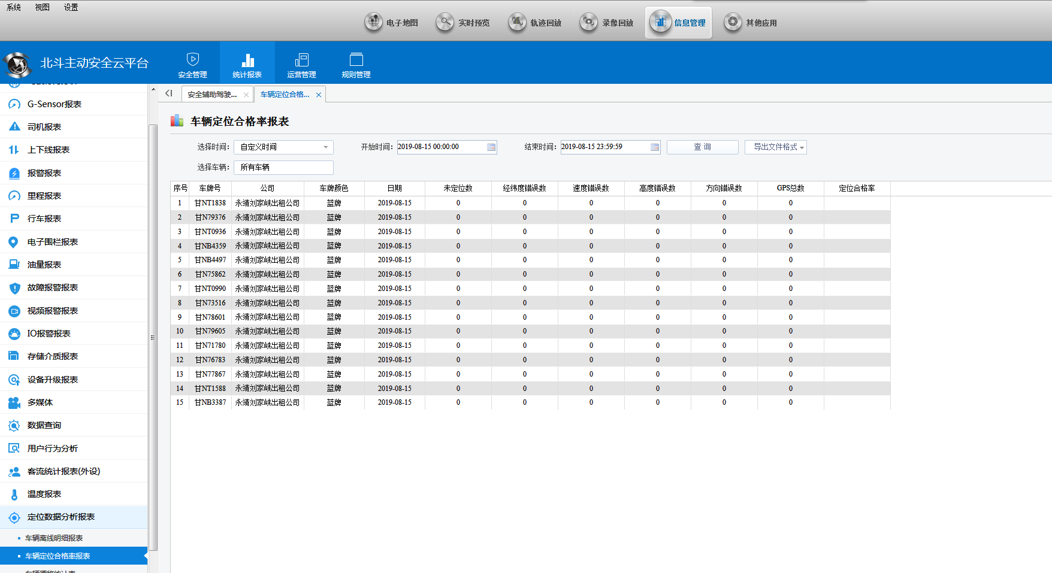Click the 查询 query button
1052x573 pixels.
(x=702, y=147)
